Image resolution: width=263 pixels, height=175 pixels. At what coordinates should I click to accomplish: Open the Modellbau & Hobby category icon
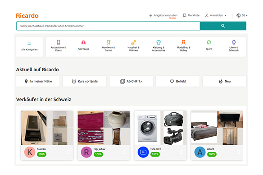pos(183,42)
